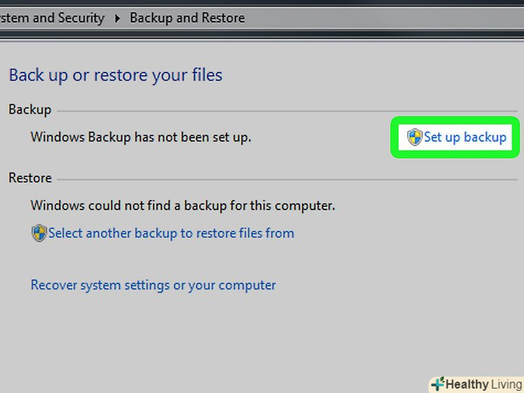Open Recover system settings or your computer
524x393 pixels.
[x=153, y=285]
